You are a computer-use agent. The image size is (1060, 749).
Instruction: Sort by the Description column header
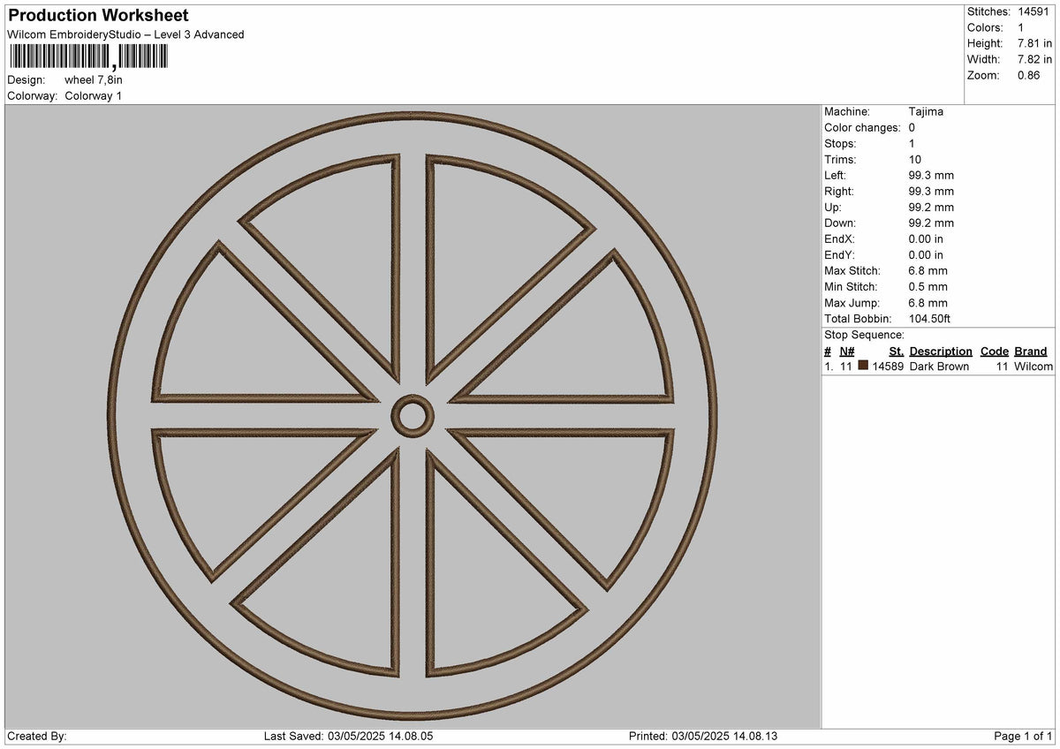coord(940,351)
